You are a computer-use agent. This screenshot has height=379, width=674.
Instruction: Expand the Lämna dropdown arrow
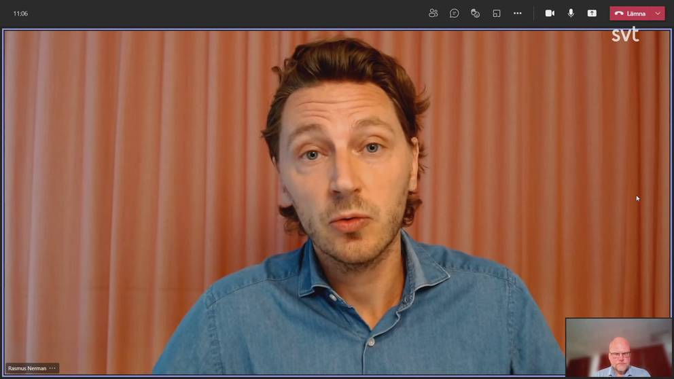(x=658, y=14)
